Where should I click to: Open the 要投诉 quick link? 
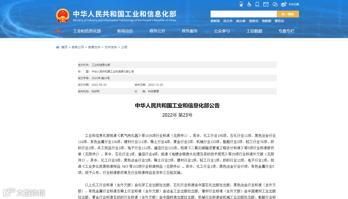(x=279, y=21)
